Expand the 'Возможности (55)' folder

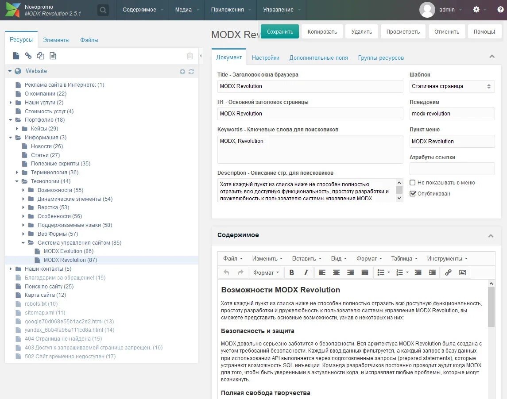coord(23,190)
